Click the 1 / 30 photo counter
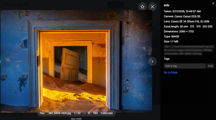216x120 pixels. click(77, 113)
